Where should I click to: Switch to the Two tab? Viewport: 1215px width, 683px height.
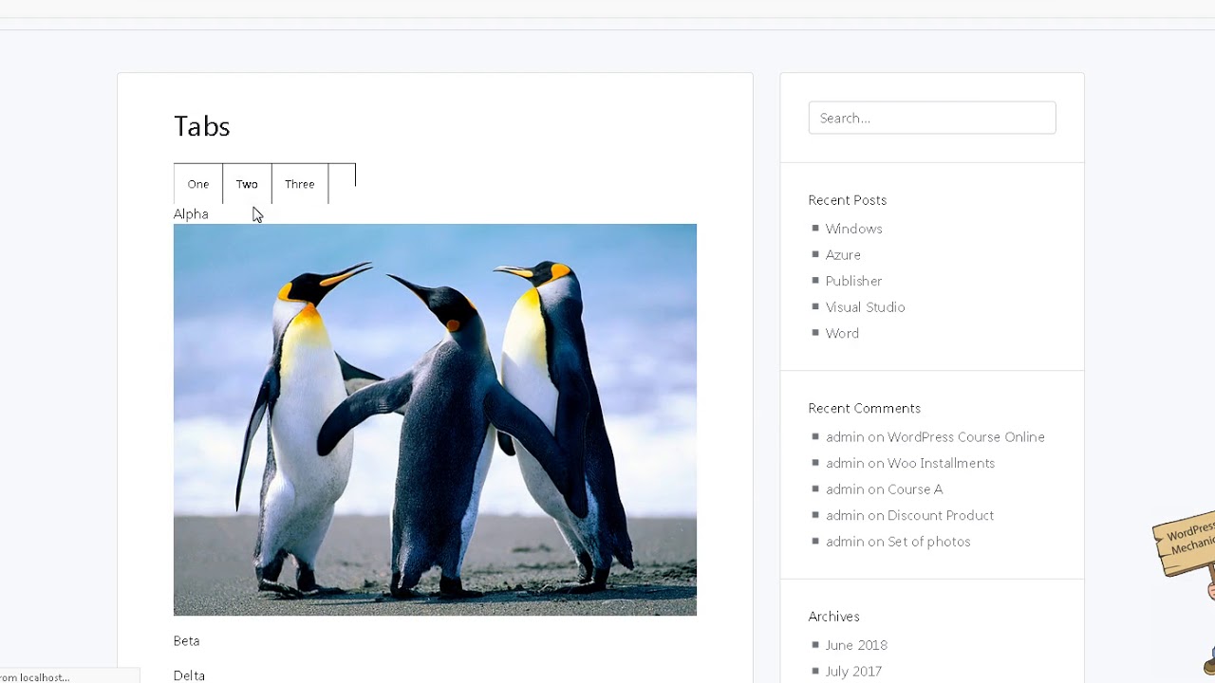[x=247, y=184]
